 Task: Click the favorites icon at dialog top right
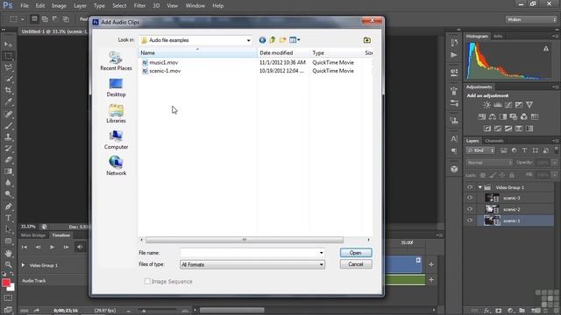[366, 40]
